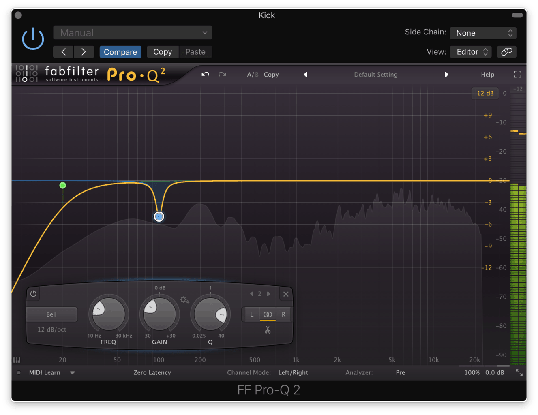This screenshot has width=538, height=415.
Task: Open the View Editor dropdown
Action: [471, 52]
